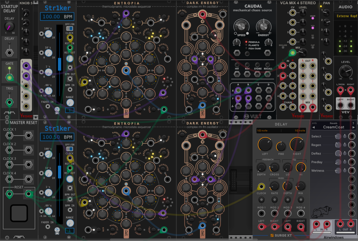
Task: Hit the HIT button on Caudal
Action: click(x=237, y=65)
